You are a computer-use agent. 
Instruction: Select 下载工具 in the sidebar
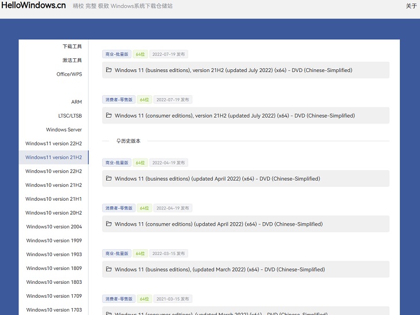click(72, 46)
